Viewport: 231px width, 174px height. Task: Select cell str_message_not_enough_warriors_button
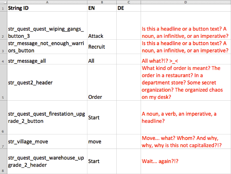coord(47,47)
